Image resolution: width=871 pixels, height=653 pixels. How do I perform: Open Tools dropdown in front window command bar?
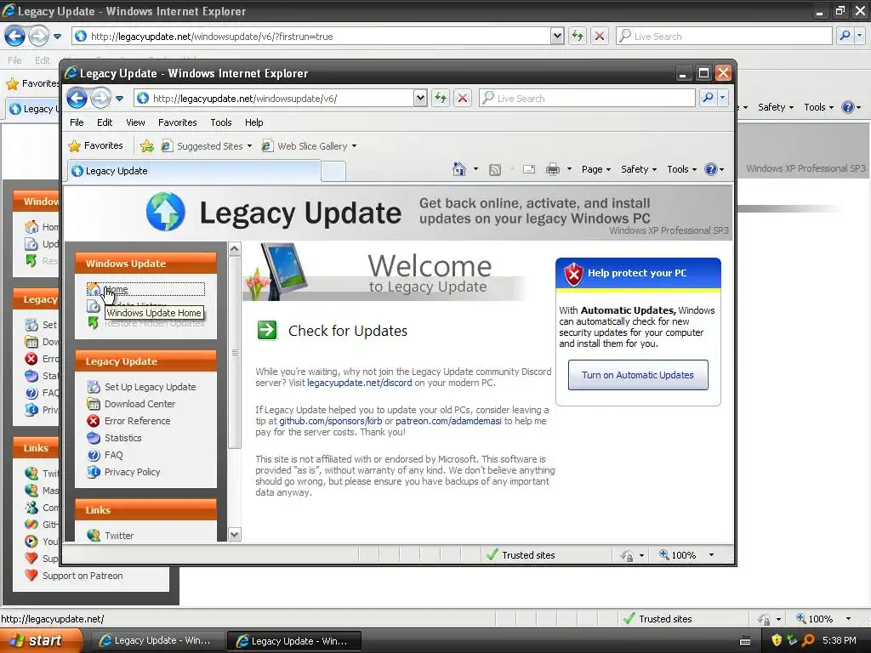coord(681,169)
